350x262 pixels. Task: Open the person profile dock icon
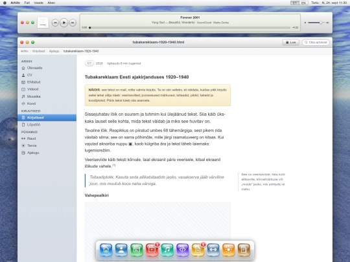click(x=121, y=250)
